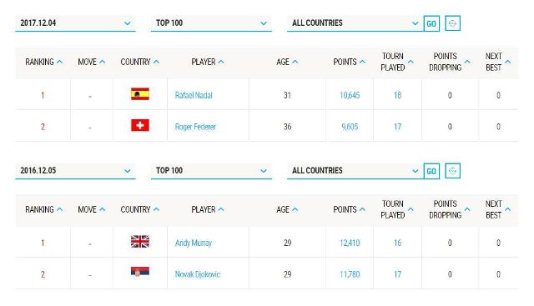Click the United Kingdom flag in Murray's row
Image resolution: width=534 pixels, height=306 pixels.
pyautogui.click(x=140, y=241)
